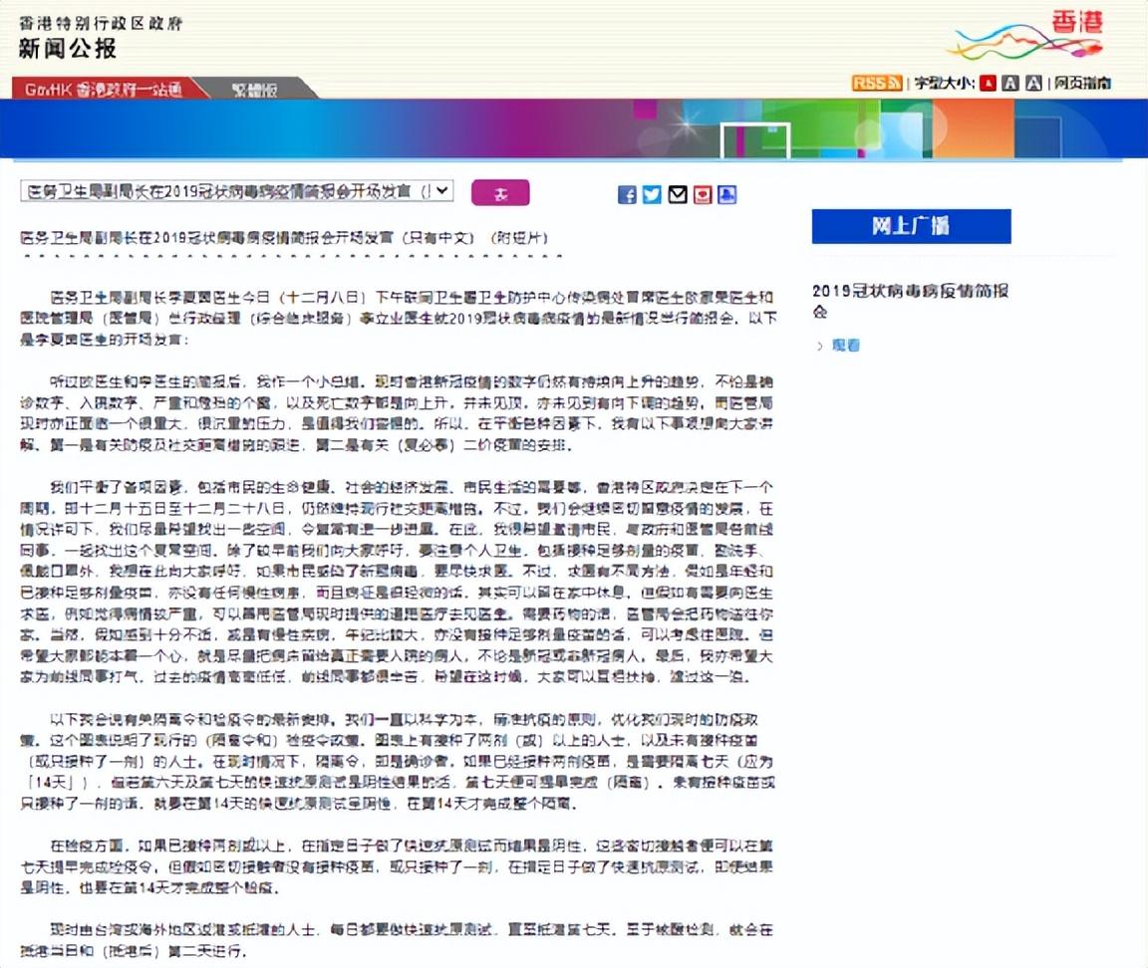Expand the 观看 link under webcast section
Image resolution: width=1148 pixels, height=968 pixels.
pos(845,346)
